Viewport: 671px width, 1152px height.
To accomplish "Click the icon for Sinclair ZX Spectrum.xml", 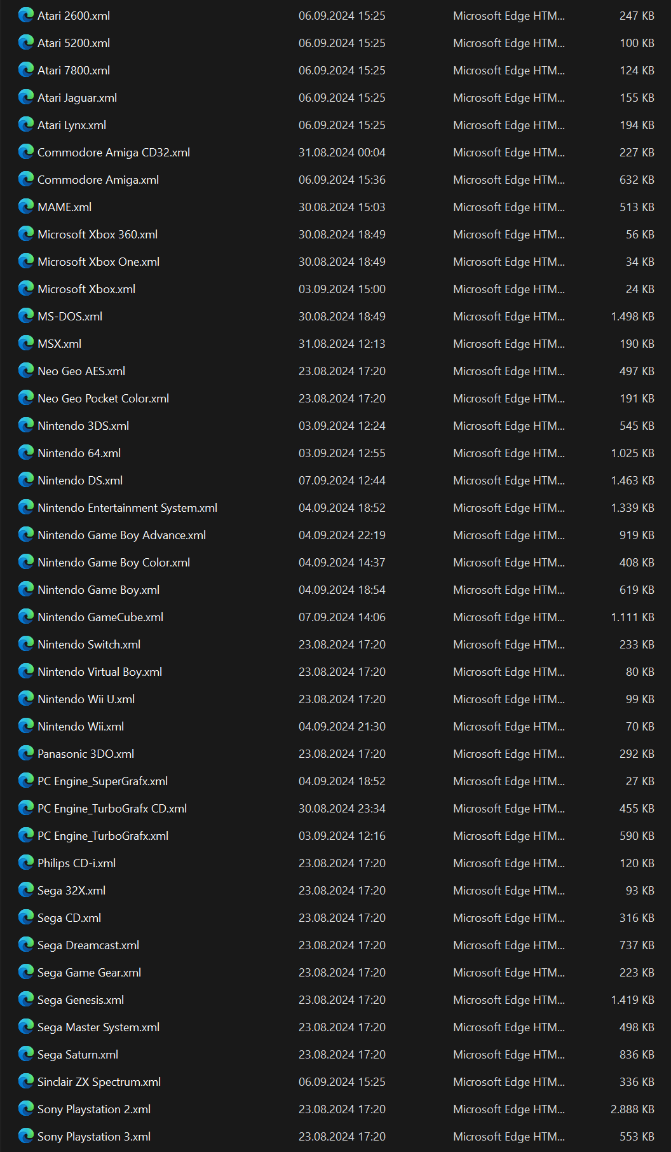I will point(26,1081).
